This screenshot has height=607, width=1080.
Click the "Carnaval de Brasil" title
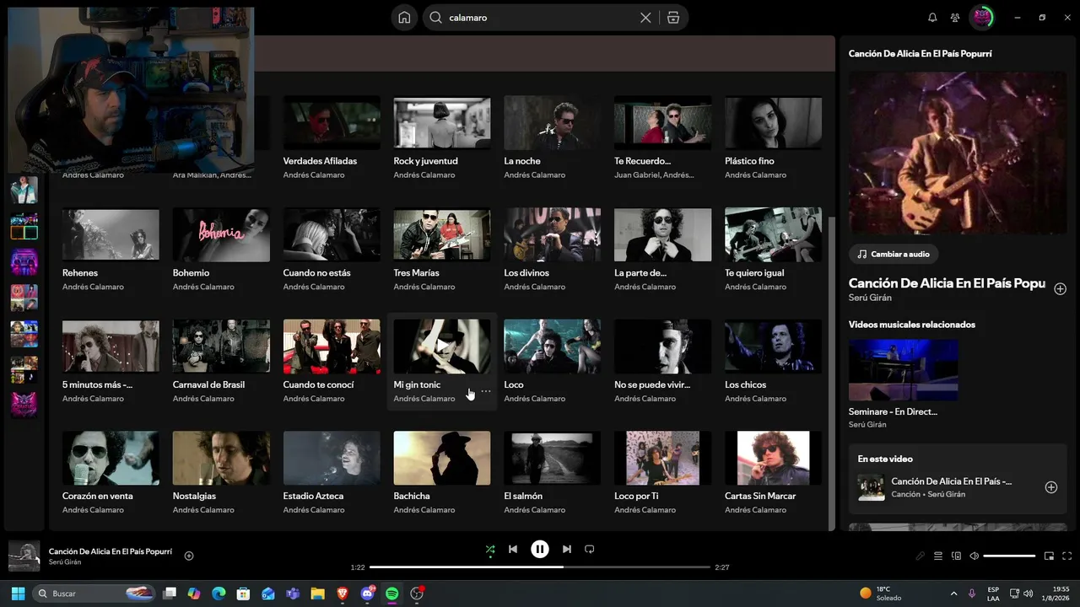point(208,384)
